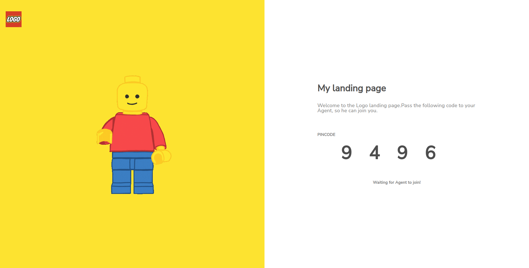Screen dimensions: 529x268
Task: Click the minifigure's eye on the image's left
Action: (127, 97)
